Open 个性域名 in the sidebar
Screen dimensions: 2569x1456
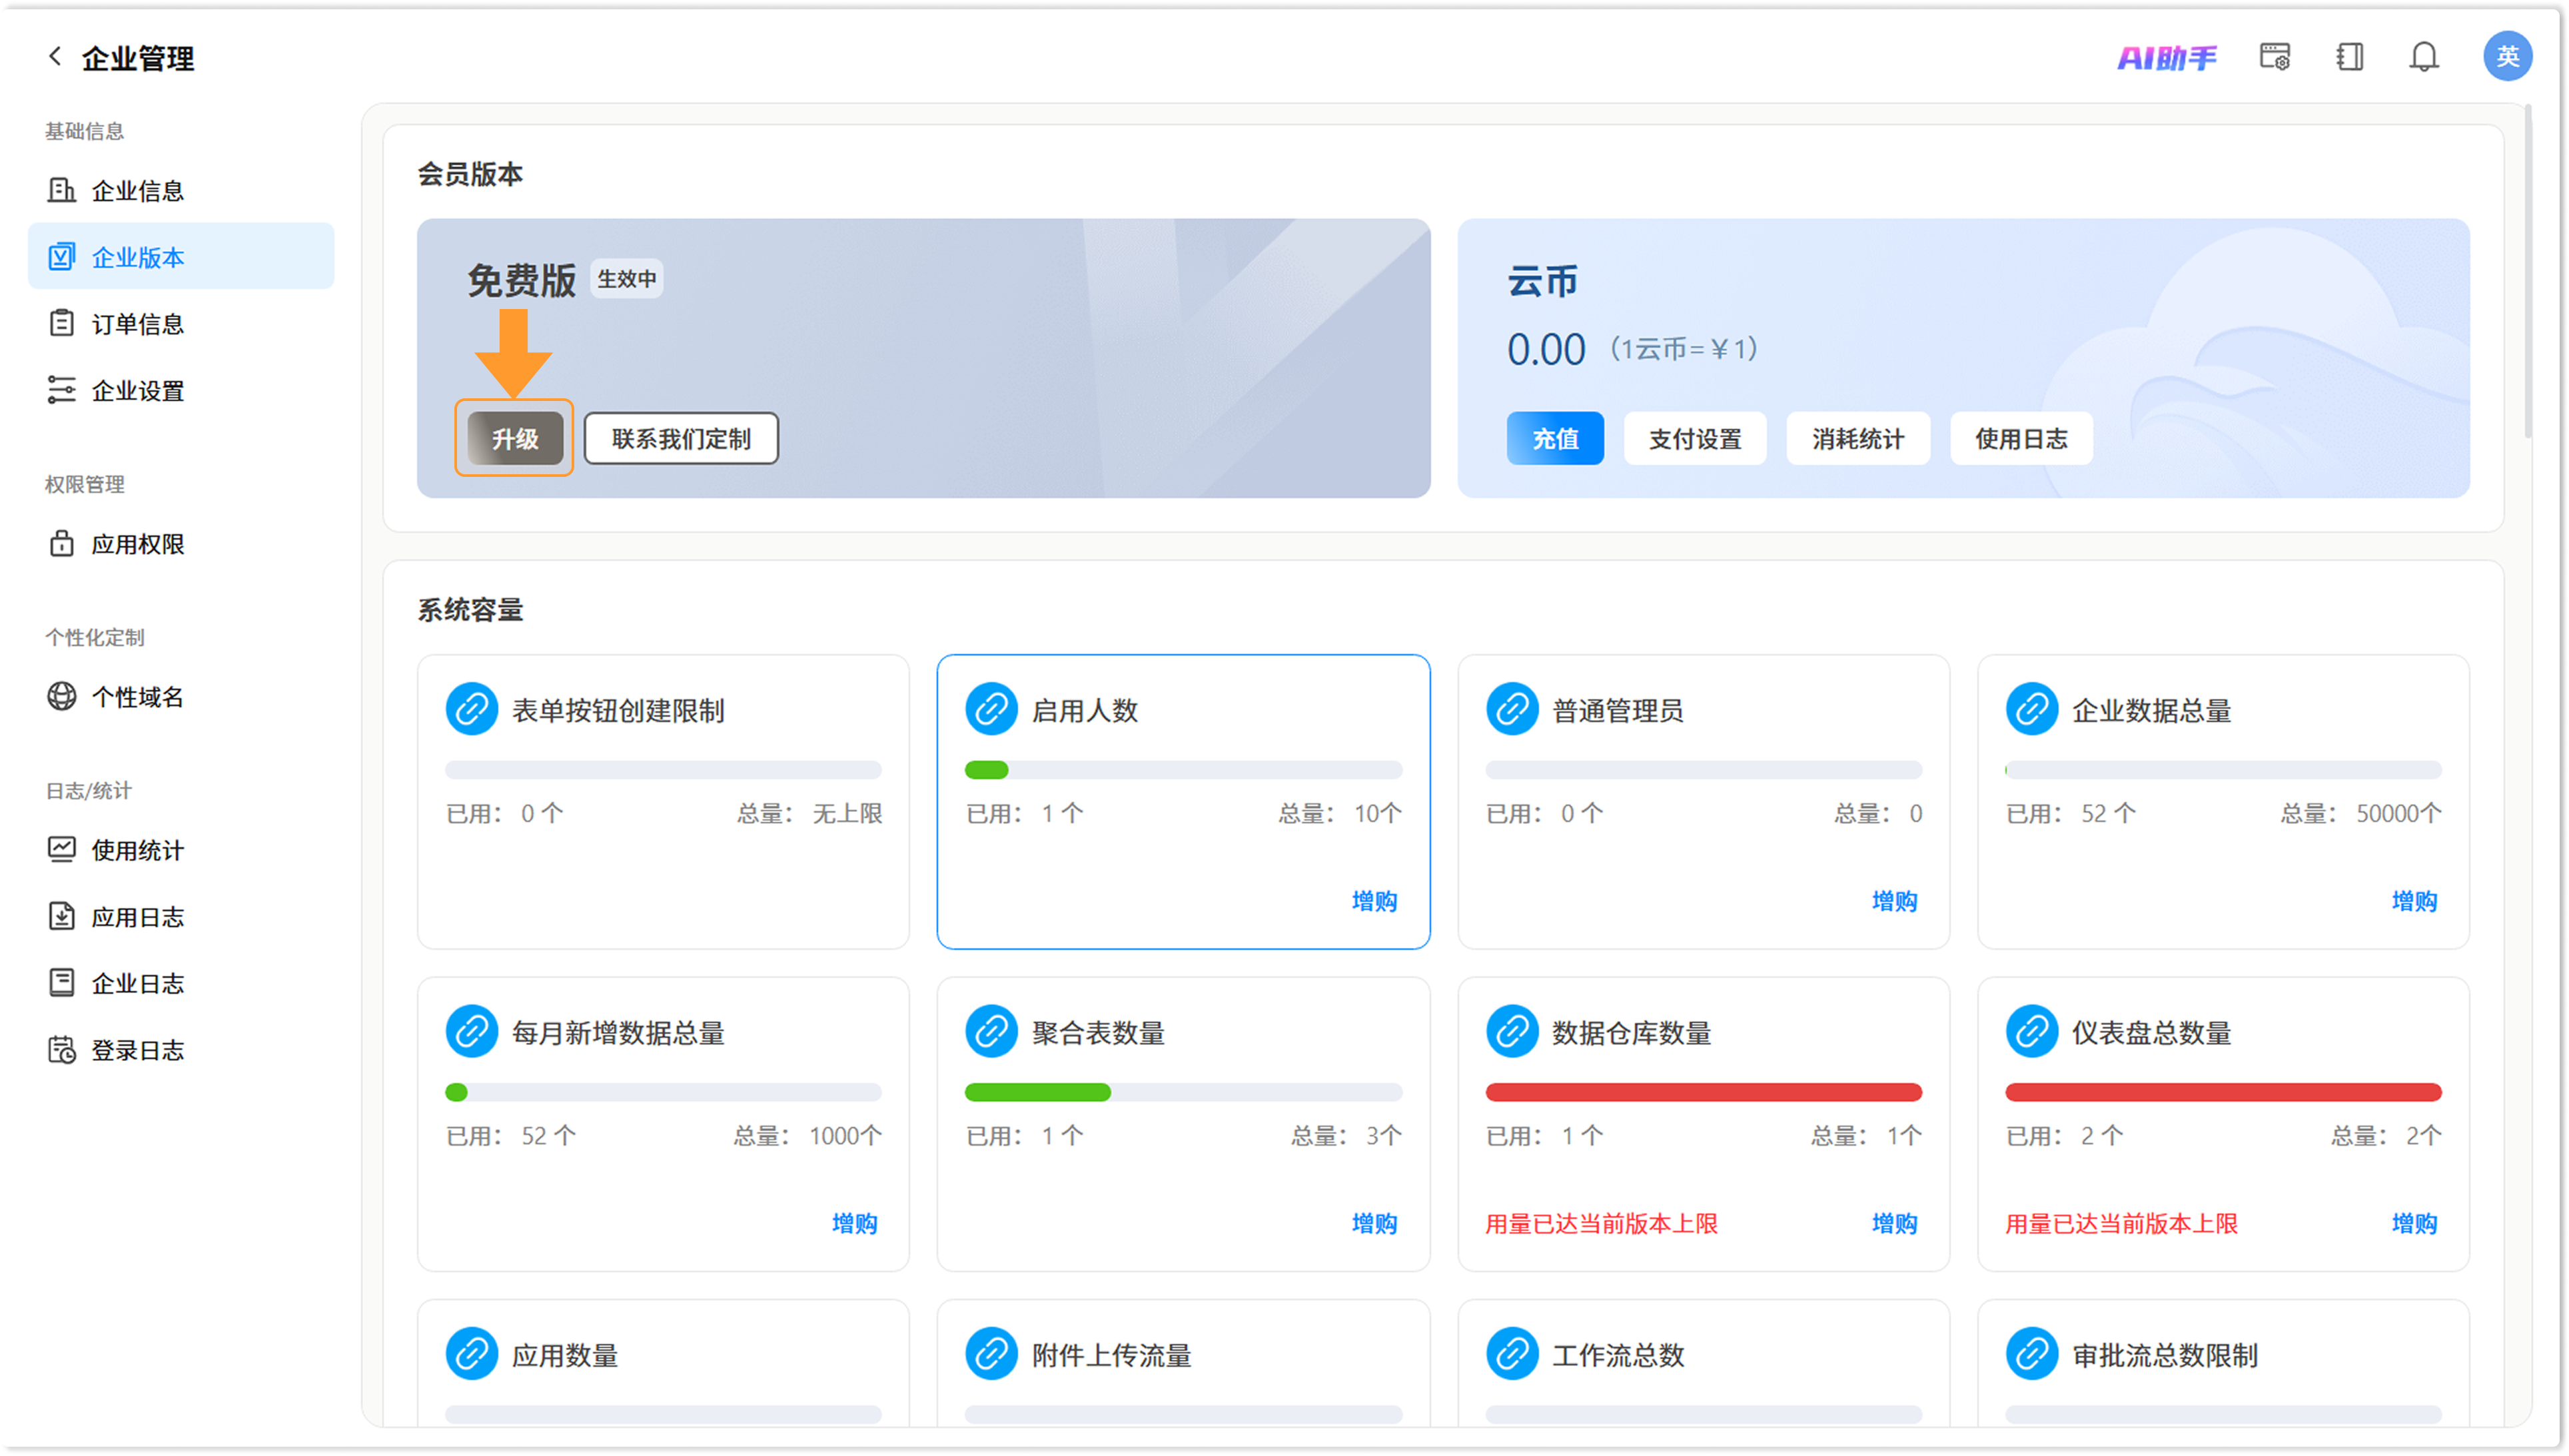pyautogui.click(x=181, y=696)
